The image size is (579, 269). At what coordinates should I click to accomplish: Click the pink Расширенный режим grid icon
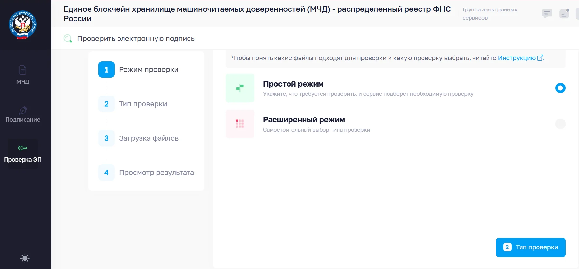click(240, 124)
